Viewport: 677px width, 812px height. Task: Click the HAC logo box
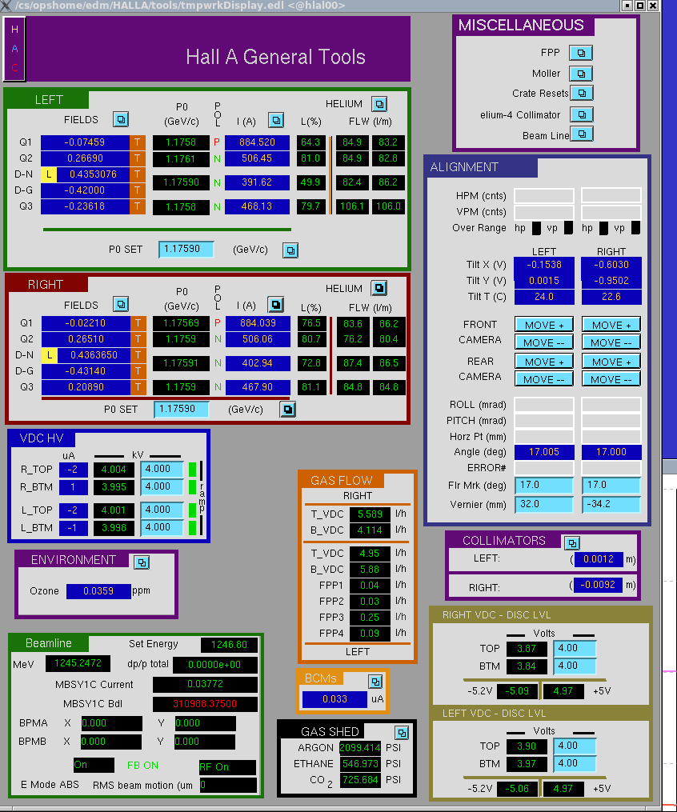coord(14,49)
